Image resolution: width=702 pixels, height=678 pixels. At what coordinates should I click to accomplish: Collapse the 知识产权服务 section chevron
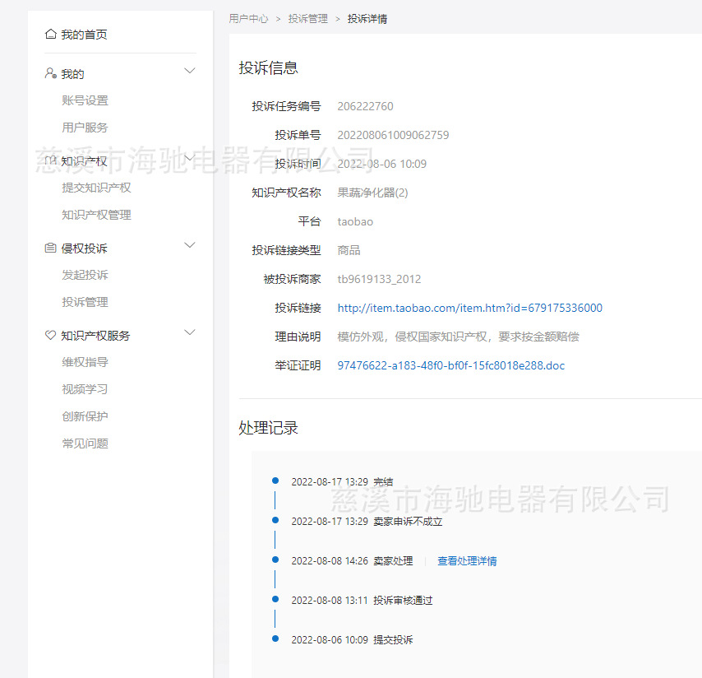(190, 332)
